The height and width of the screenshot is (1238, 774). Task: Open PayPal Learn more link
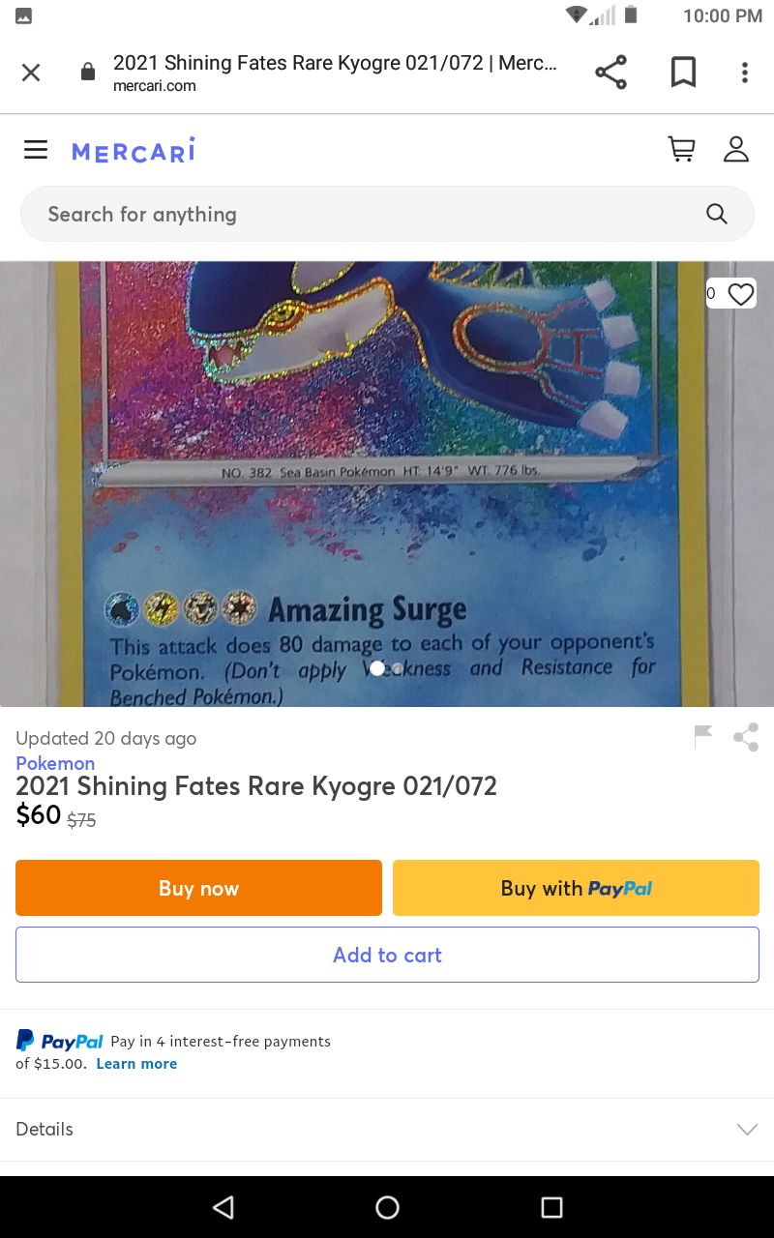point(136,1064)
